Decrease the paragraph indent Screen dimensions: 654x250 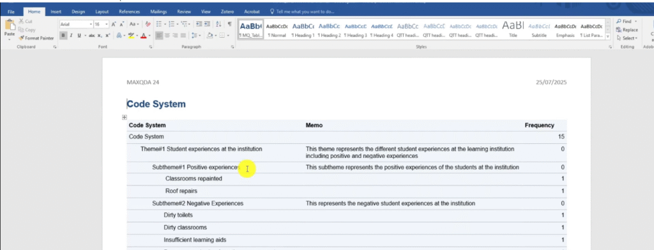click(x=199, y=24)
